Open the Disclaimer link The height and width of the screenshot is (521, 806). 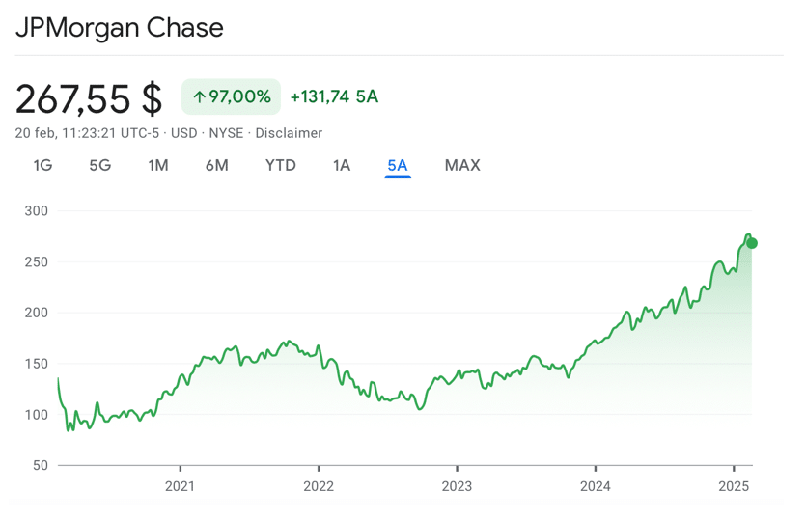click(x=289, y=133)
